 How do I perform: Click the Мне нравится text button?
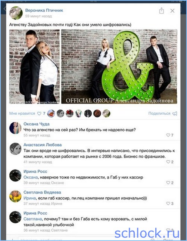[22, 114]
